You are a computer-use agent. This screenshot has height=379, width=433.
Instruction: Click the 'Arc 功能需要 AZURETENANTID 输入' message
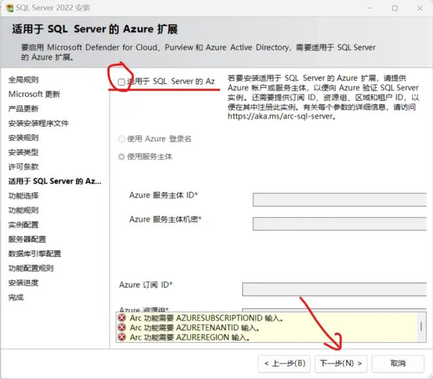point(195,328)
